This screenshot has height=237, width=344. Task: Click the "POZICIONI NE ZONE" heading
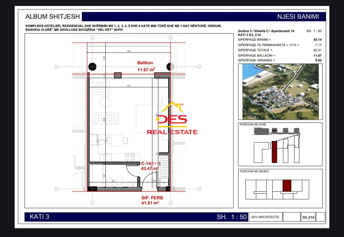pos(253,125)
